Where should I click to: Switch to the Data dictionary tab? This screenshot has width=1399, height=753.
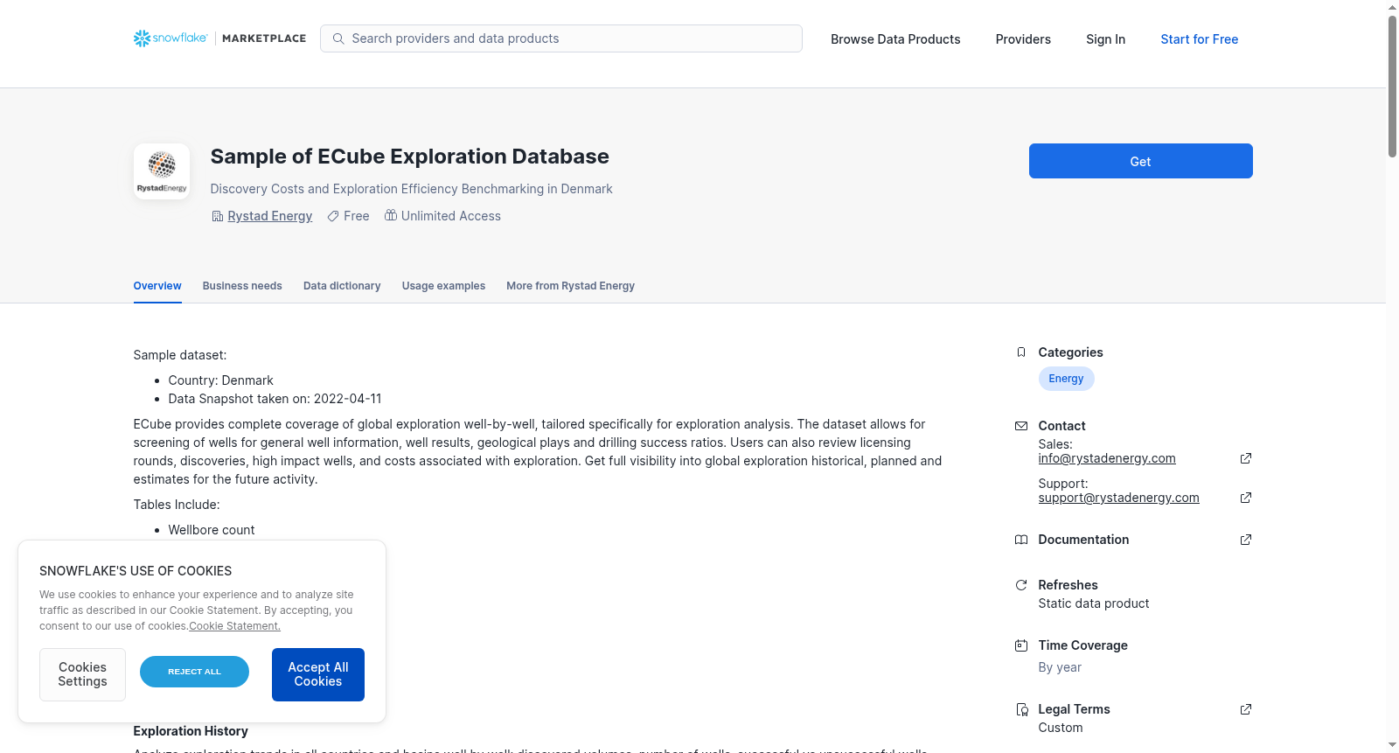pyautogui.click(x=342, y=286)
